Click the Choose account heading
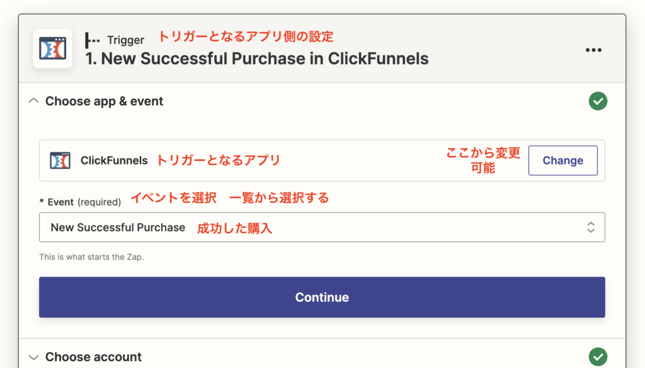This screenshot has width=645, height=368. click(93, 357)
